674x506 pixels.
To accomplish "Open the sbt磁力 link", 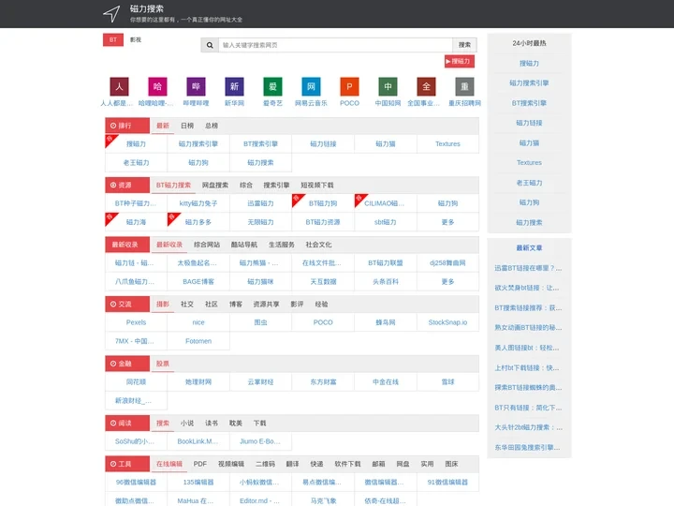I will point(386,222).
